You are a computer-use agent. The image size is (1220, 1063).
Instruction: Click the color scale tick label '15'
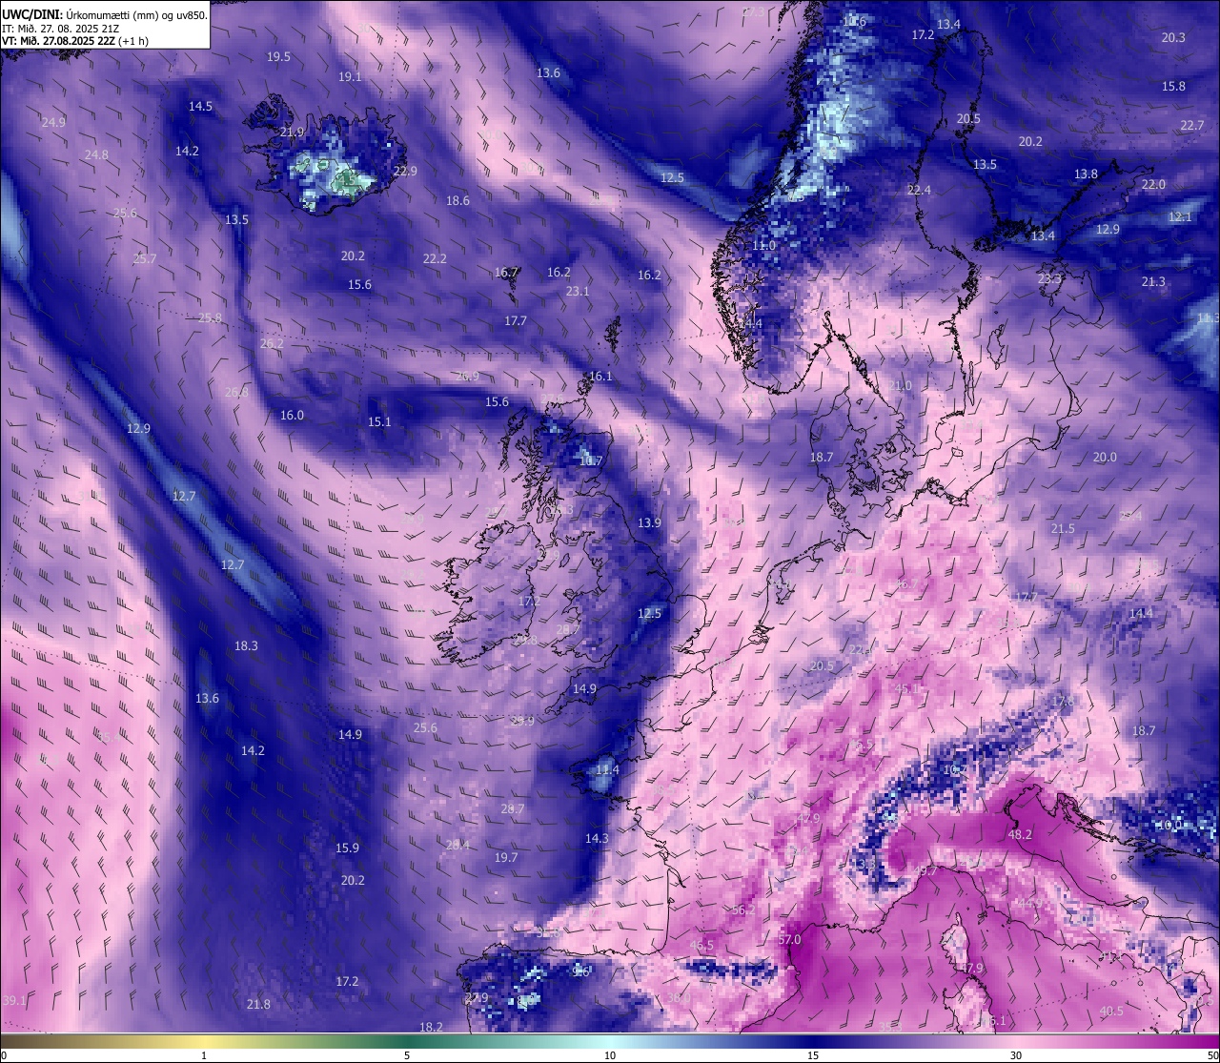[x=813, y=1055]
